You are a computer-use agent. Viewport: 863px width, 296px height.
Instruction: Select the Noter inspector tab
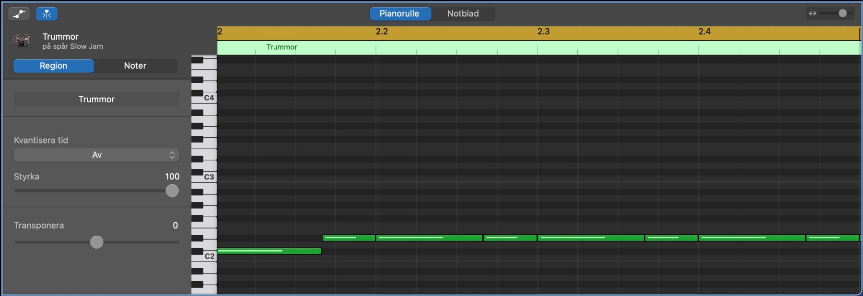[135, 66]
